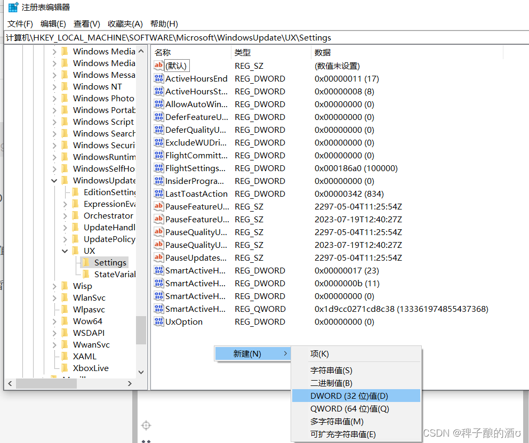Screen dimensions: 529x443
Task: Click the registry path address bar
Action: [267, 37]
